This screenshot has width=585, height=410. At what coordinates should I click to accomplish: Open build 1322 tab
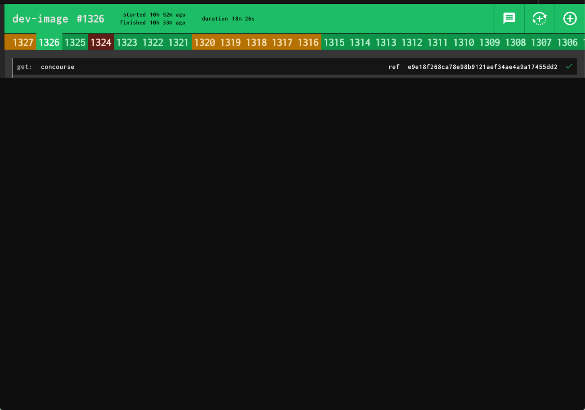[153, 42]
